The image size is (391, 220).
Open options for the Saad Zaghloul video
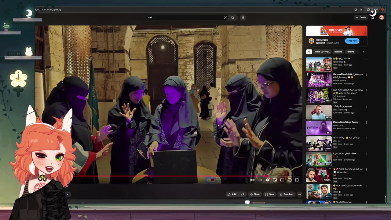[366, 107]
